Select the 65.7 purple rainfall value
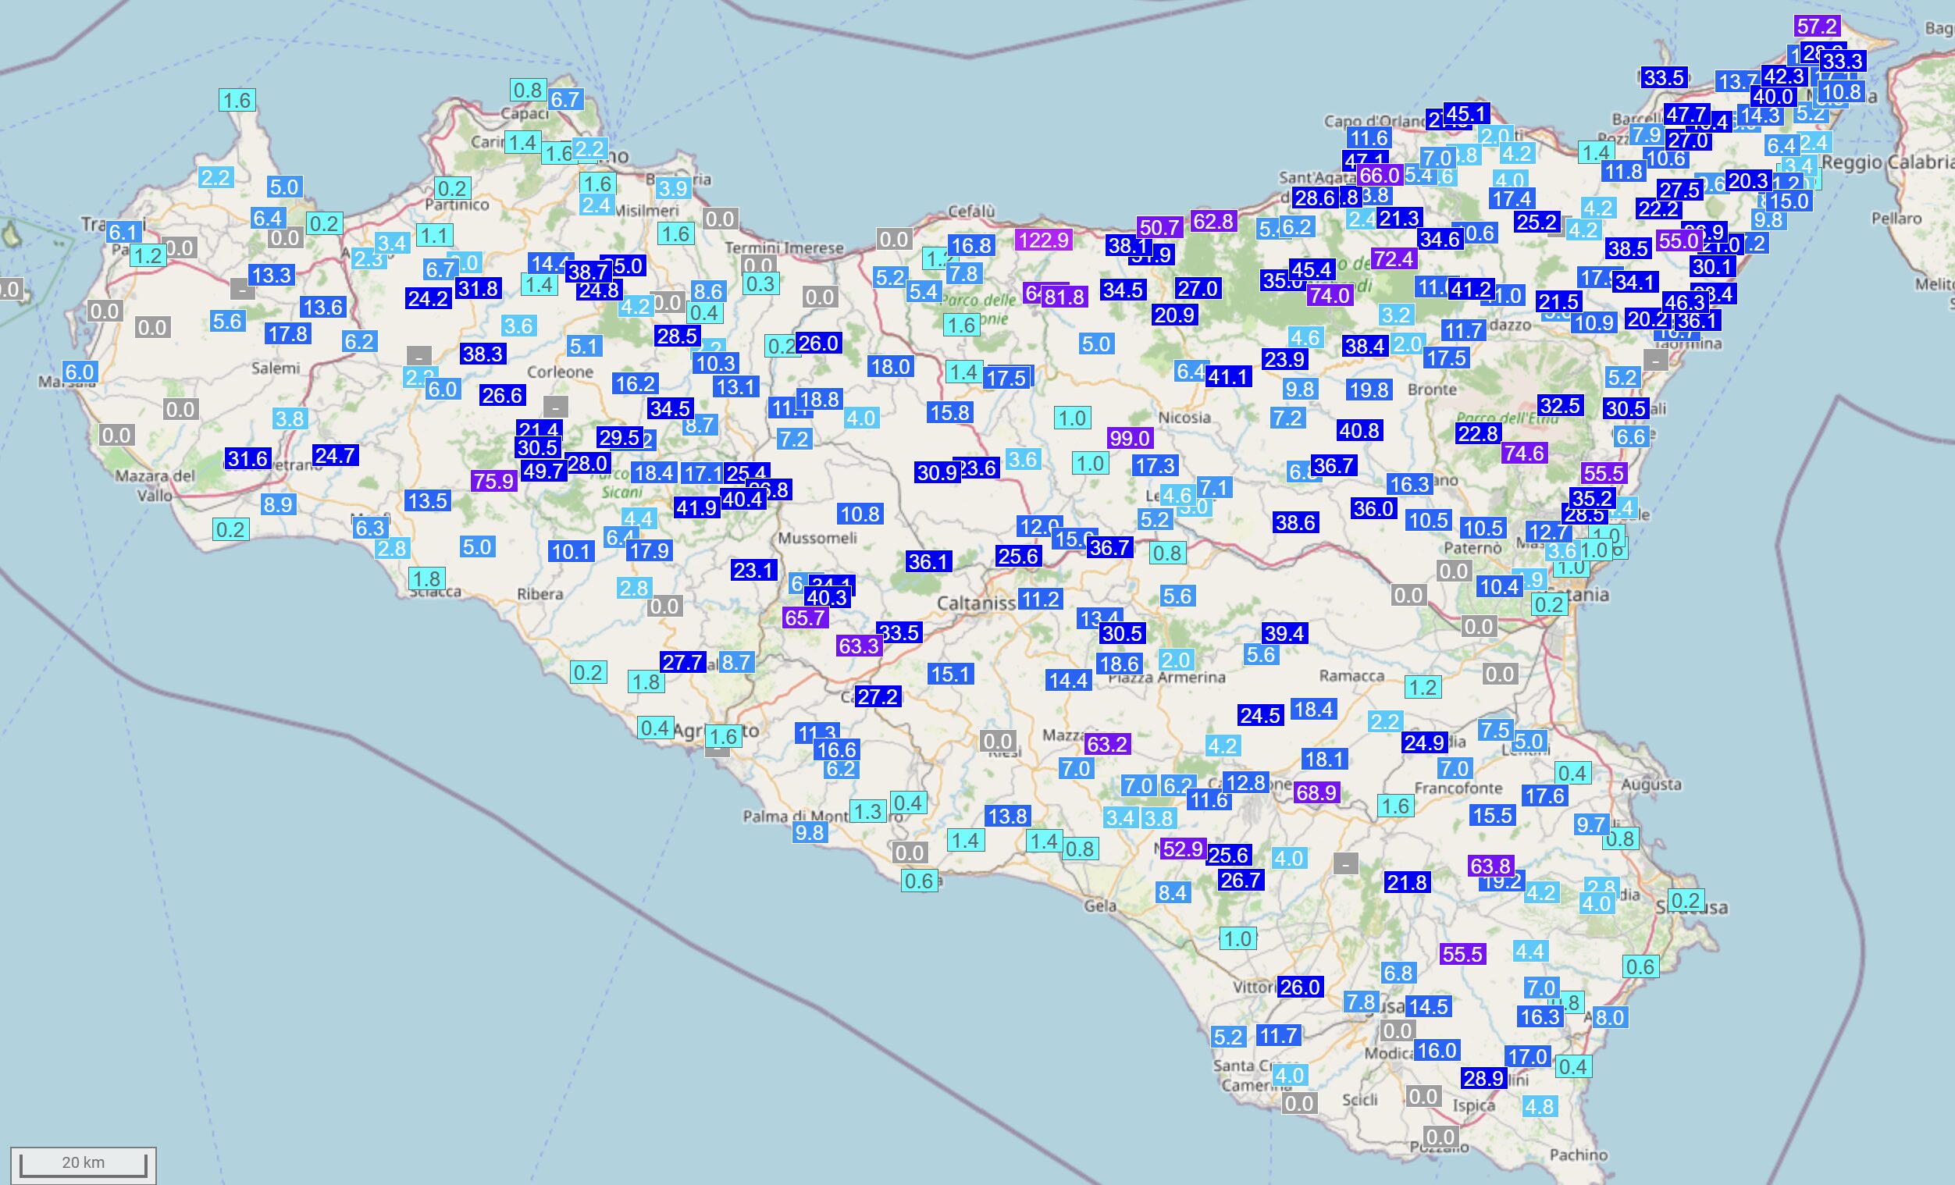 805,618
